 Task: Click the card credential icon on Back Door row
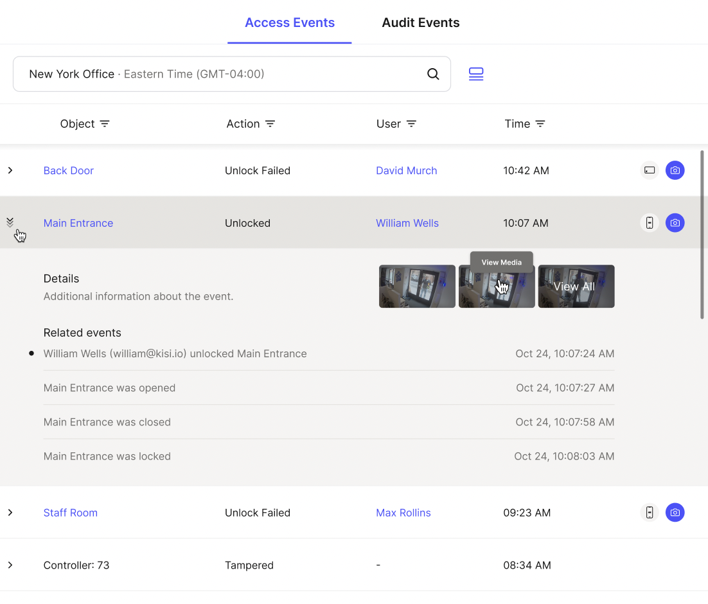649,170
